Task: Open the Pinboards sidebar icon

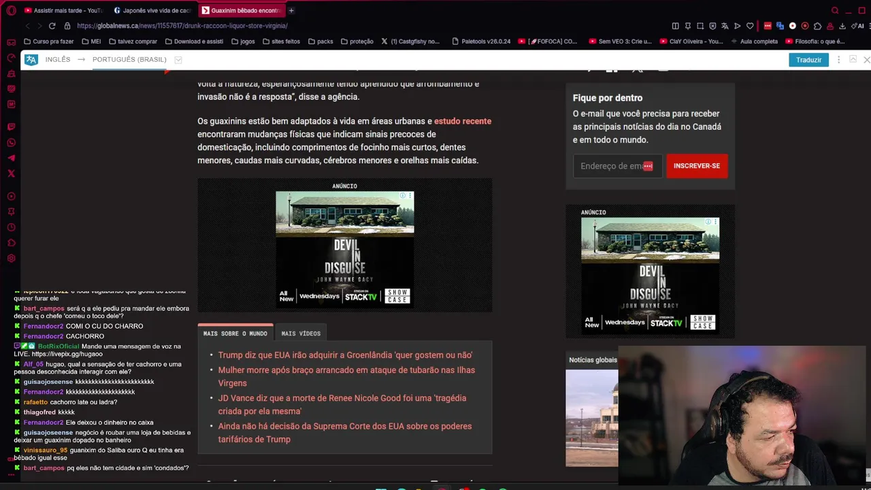Action: point(11,212)
